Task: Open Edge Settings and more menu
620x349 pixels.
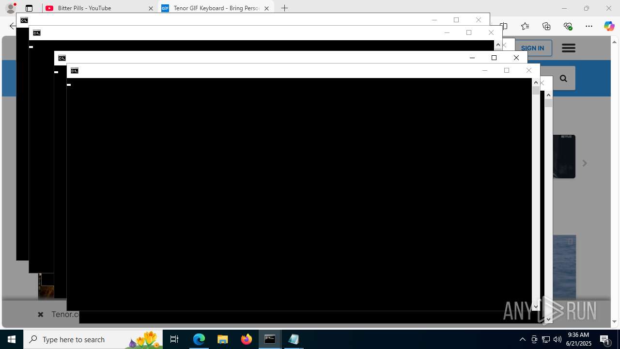Action: (589, 26)
